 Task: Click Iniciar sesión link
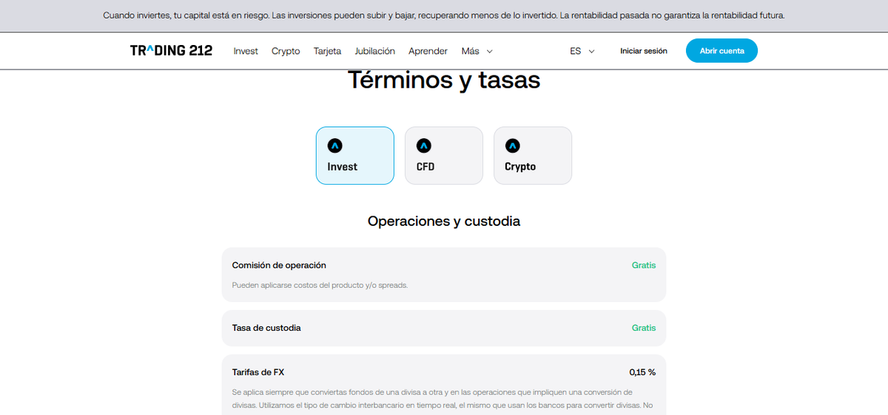pyautogui.click(x=644, y=51)
